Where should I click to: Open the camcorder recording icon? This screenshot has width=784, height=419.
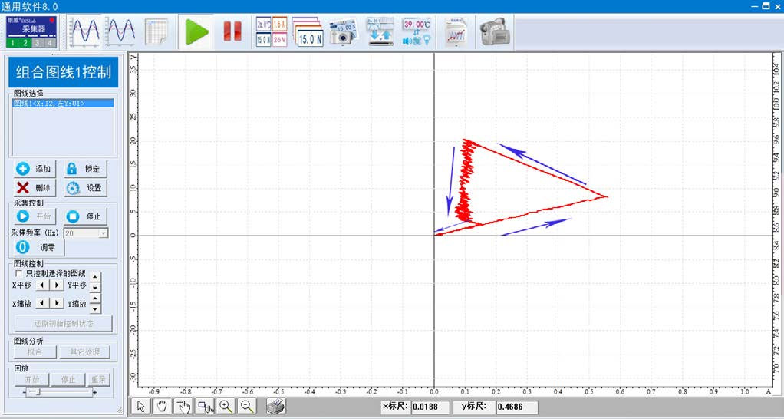(x=495, y=32)
